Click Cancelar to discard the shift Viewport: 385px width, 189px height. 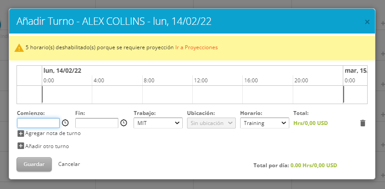[x=69, y=164]
